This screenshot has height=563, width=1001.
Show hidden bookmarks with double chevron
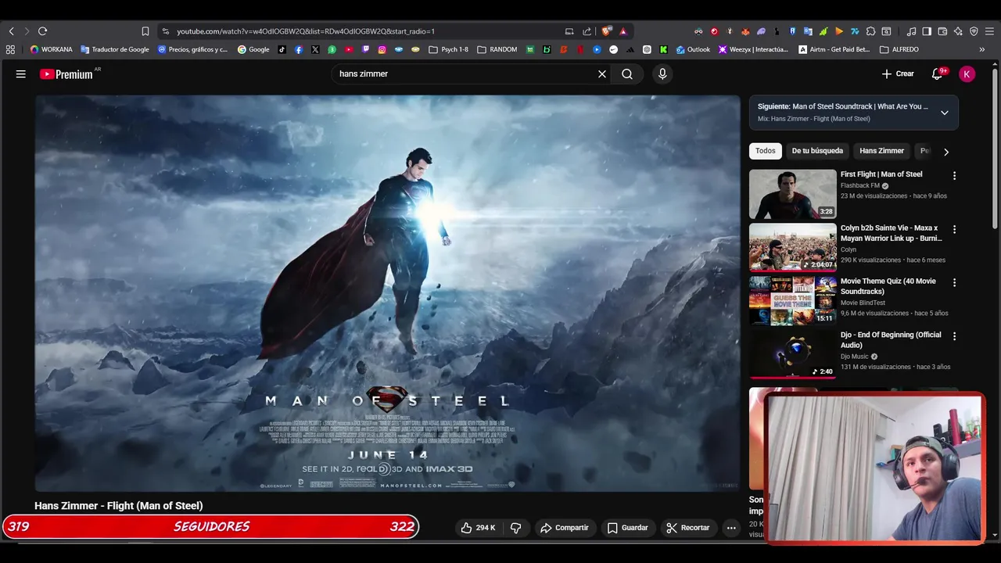coord(982,49)
